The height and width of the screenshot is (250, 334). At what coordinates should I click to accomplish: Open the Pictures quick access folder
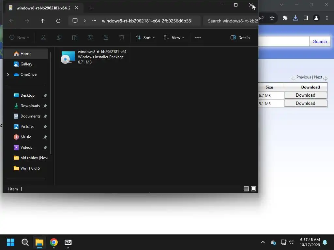tap(27, 127)
